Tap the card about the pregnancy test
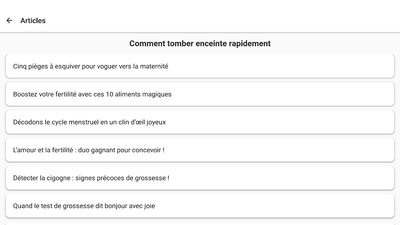 pyautogui.click(x=200, y=206)
